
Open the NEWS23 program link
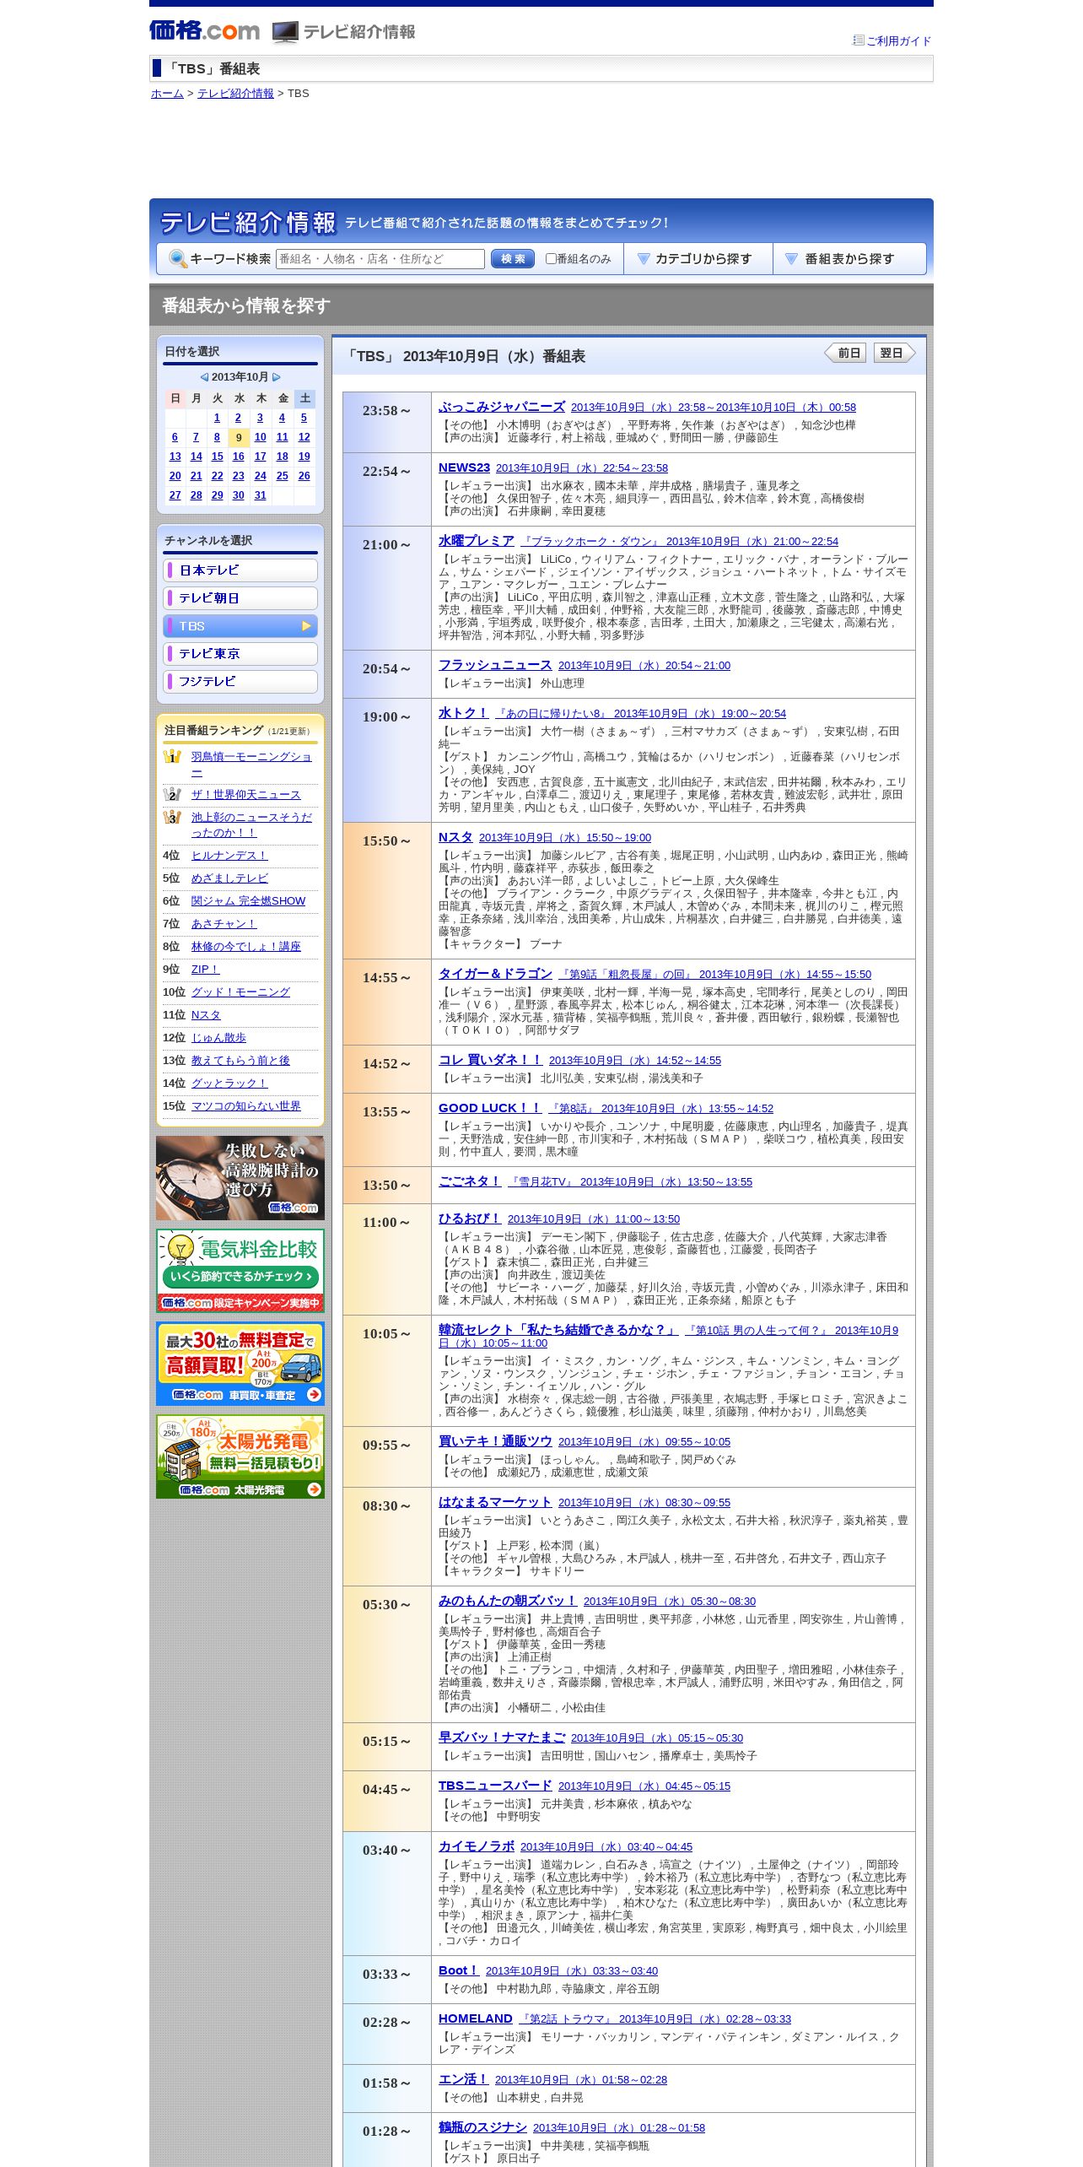click(x=464, y=467)
